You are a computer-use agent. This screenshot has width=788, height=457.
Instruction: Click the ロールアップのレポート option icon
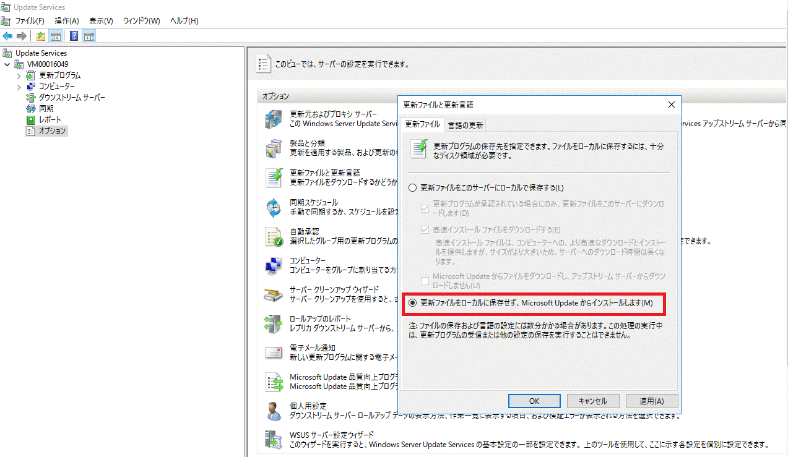[274, 323]
